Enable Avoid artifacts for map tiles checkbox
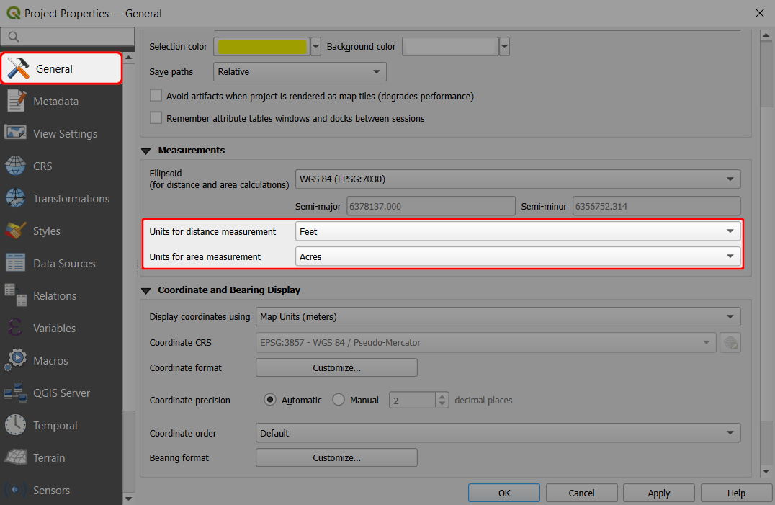This screenshot has height=505, width=775. (x=156, y=95)
